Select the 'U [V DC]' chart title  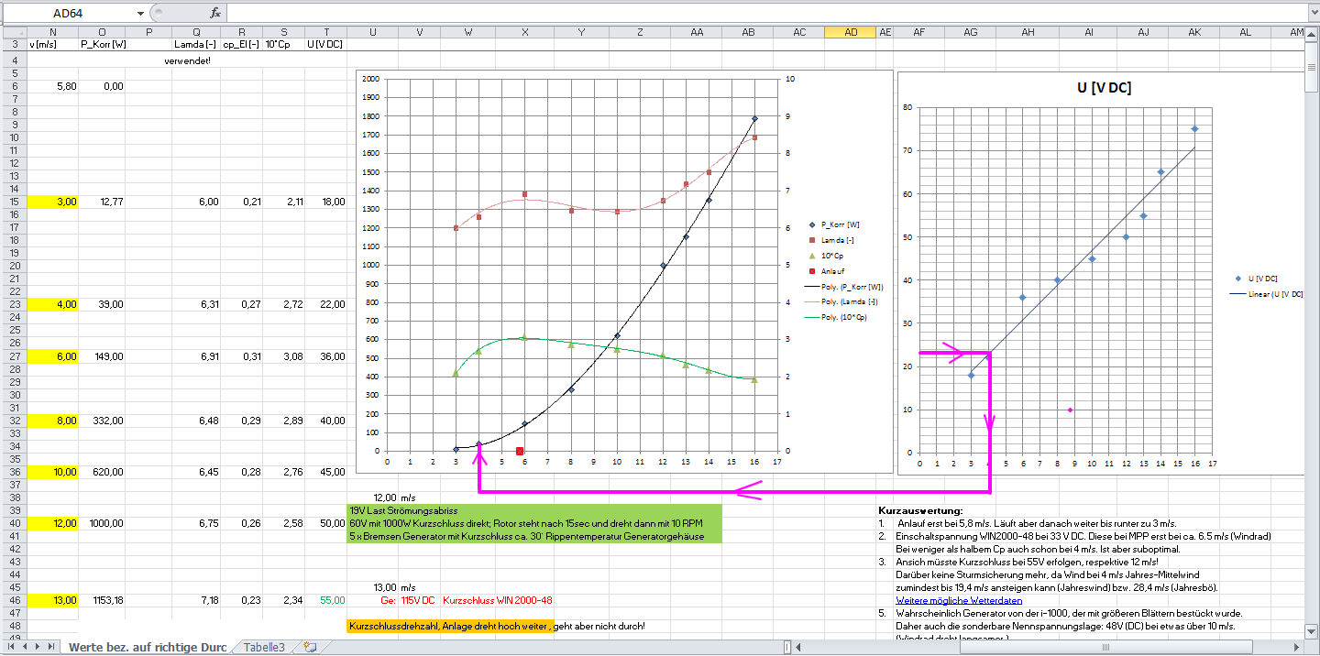tap(1104, 88)
